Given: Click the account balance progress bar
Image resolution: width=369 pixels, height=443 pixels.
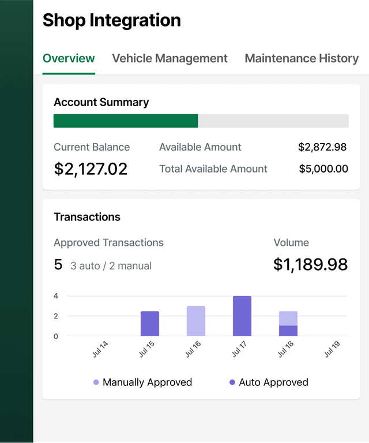Looking at the screenshot, I should pyautogui.click(x=201, y=121).
